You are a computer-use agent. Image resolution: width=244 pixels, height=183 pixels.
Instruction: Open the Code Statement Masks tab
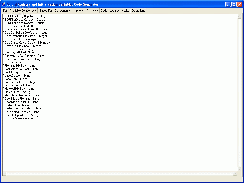point(115,11)
